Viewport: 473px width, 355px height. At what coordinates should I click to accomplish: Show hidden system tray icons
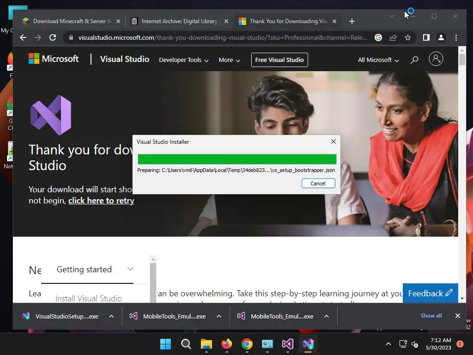388,344
